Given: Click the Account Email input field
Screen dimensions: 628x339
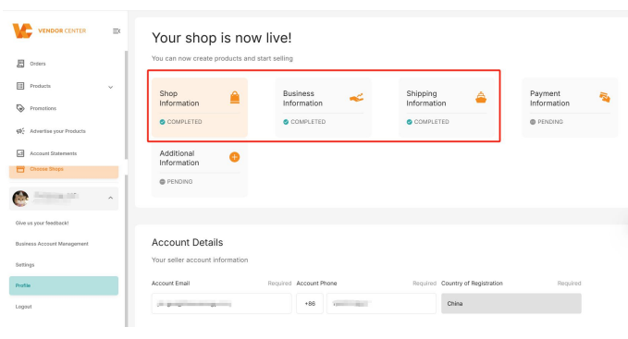Looking at the screenshot, I should [221, 303].
